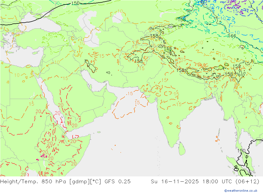Click the "150" label near the Malay Peninsula
The image size is (263, 193).
(241, 151)
